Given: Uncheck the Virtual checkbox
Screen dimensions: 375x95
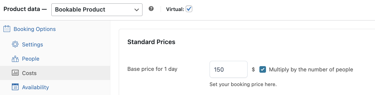Looking at the screenshot, I should [x=189, y=9].
